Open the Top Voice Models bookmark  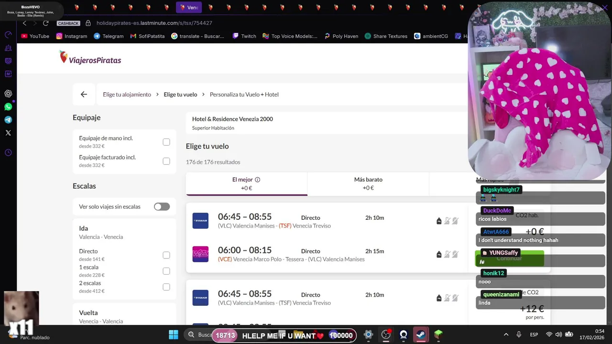coord(290,36)
